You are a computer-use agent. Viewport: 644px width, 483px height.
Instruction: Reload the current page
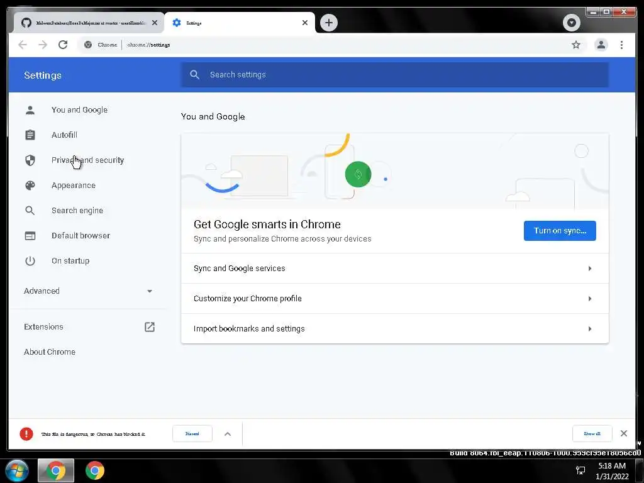pos(63,45)
